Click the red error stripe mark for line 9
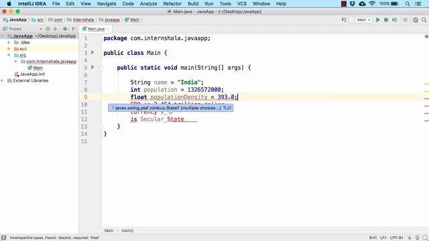The image size is (429, 241). click(x=426, y=98)
